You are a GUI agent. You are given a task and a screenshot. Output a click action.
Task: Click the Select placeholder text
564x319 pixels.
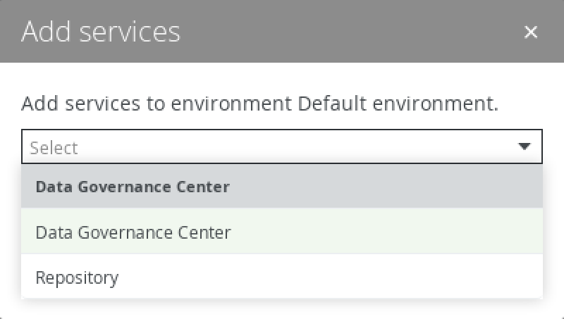click(x=54, y=148)
